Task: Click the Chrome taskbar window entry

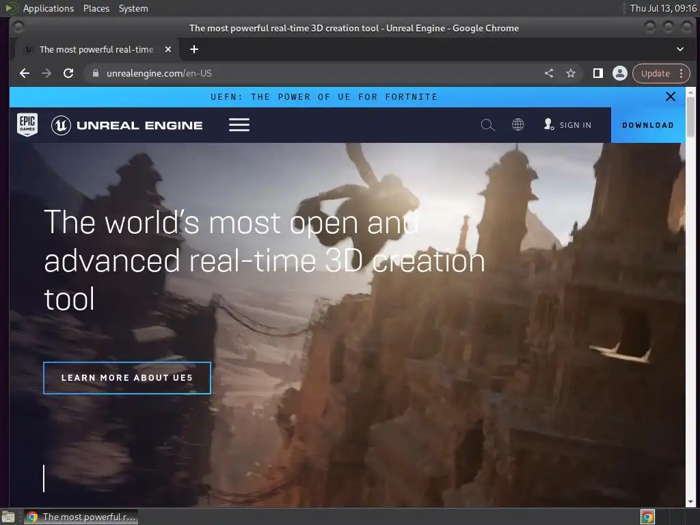Action: (81, 517)
